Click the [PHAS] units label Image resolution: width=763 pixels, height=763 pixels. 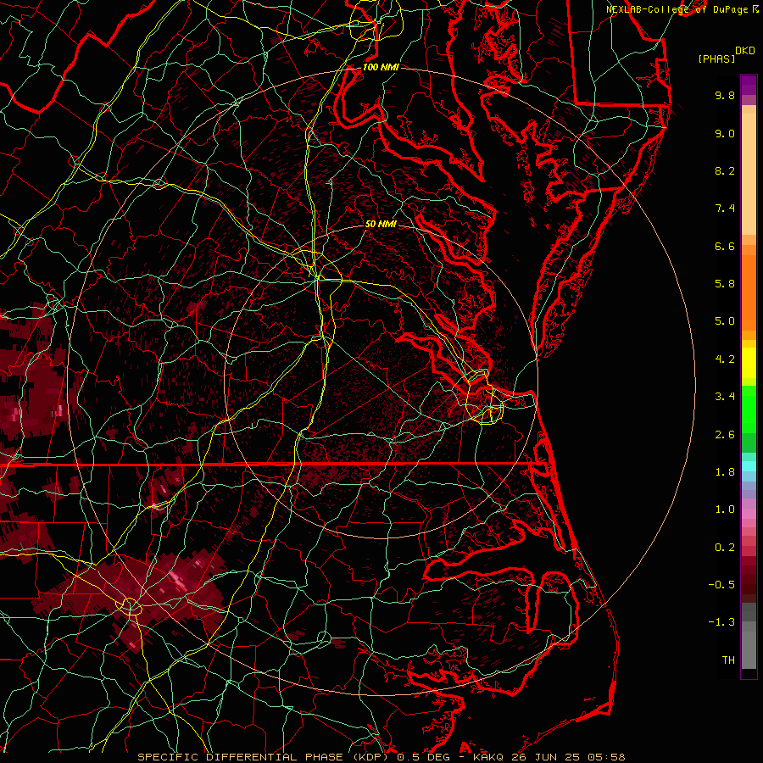716,59
